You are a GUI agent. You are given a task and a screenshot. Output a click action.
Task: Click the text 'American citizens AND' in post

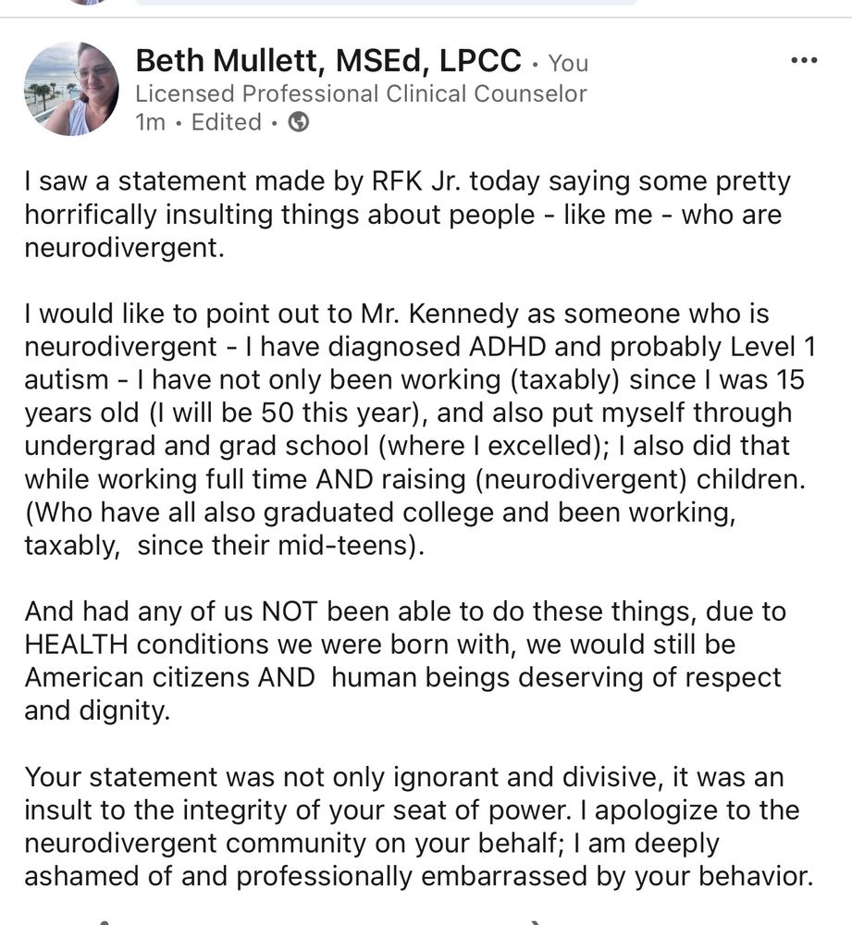[170, 677]
